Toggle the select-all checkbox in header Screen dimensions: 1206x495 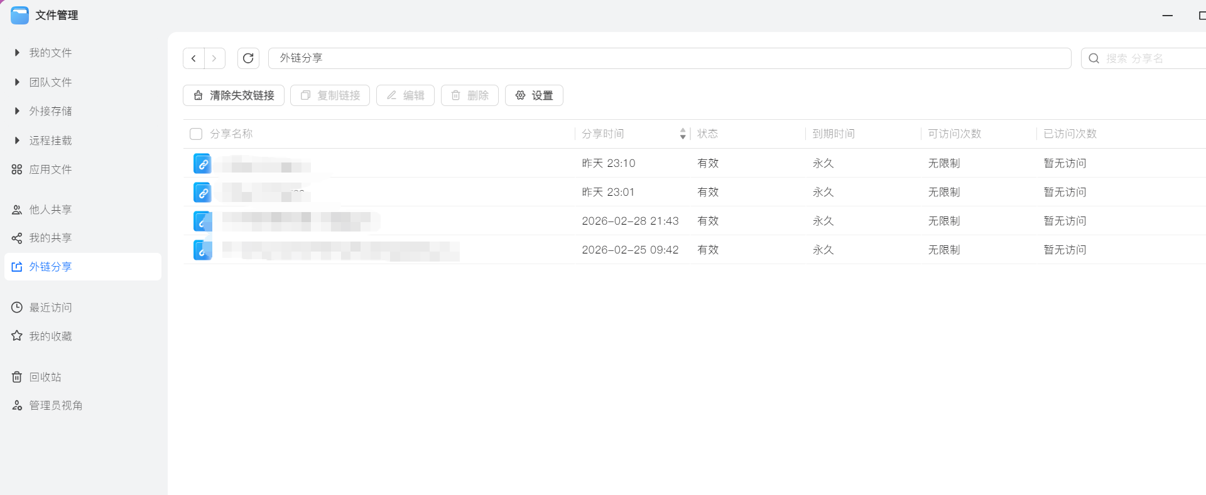click(x=196, y=134)
